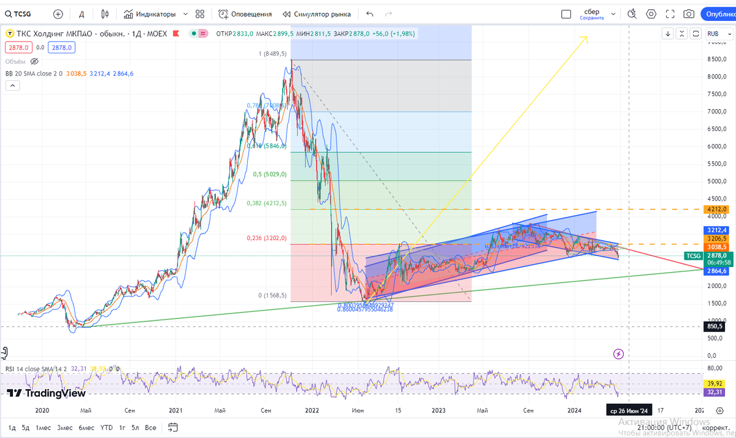Screen dimensions: 736x438
Task: Set range to 5л
Action: click(135, 428)
